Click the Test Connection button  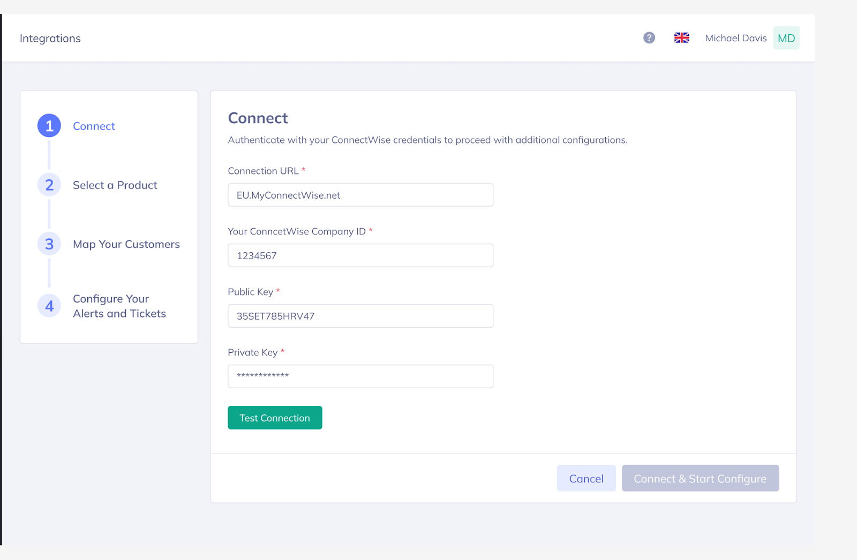[275, 418]
